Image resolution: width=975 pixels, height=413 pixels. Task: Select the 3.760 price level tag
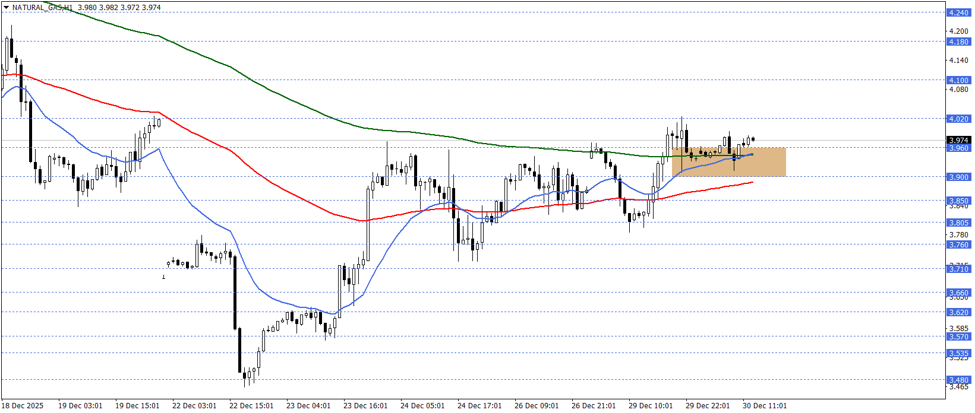(x=958, y=244)
